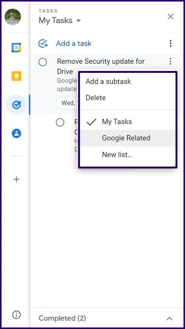This screenshot has height=329, width=185.
Task: Choose Add a subtask from menu
Action: [x=108, y=82]
